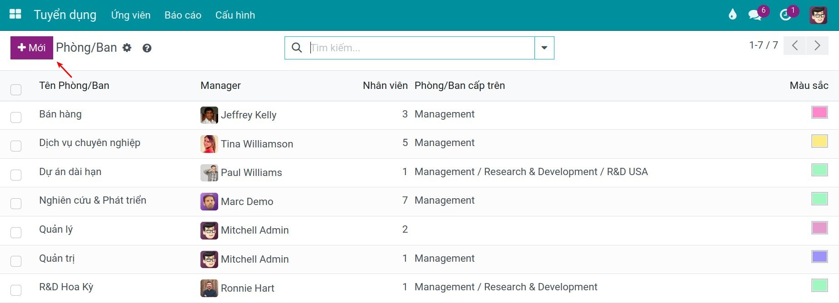Click Management / Research & Development / R&D USA cell
The width and height of the screenshot is (839, 303).
(531, 172)
